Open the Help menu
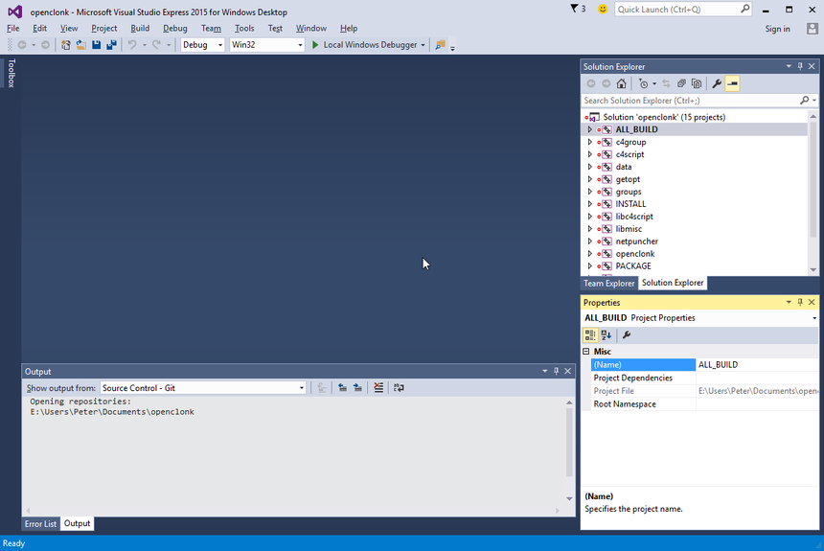Image resolution: width=824 pixels, height=551 pixels. 349,29
